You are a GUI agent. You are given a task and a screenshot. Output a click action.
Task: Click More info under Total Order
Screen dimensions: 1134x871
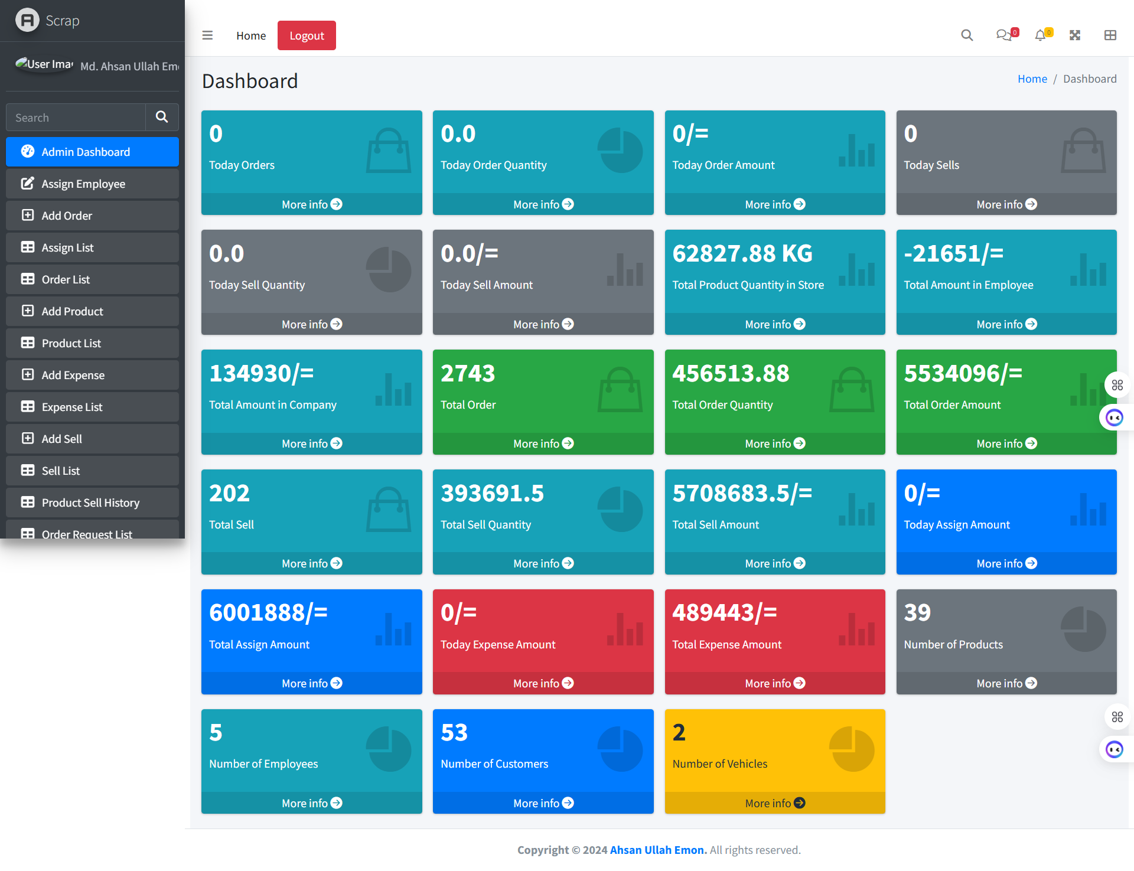pyautogui.click(x=543, y=443)
